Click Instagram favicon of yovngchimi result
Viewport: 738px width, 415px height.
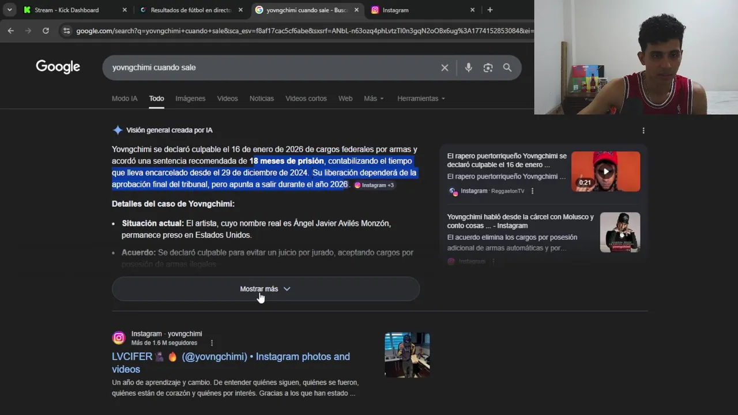[119, 338]
